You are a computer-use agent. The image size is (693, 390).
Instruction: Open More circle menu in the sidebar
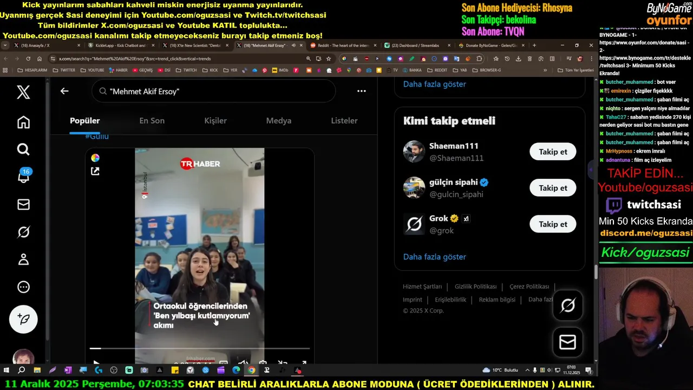(23, 287)
